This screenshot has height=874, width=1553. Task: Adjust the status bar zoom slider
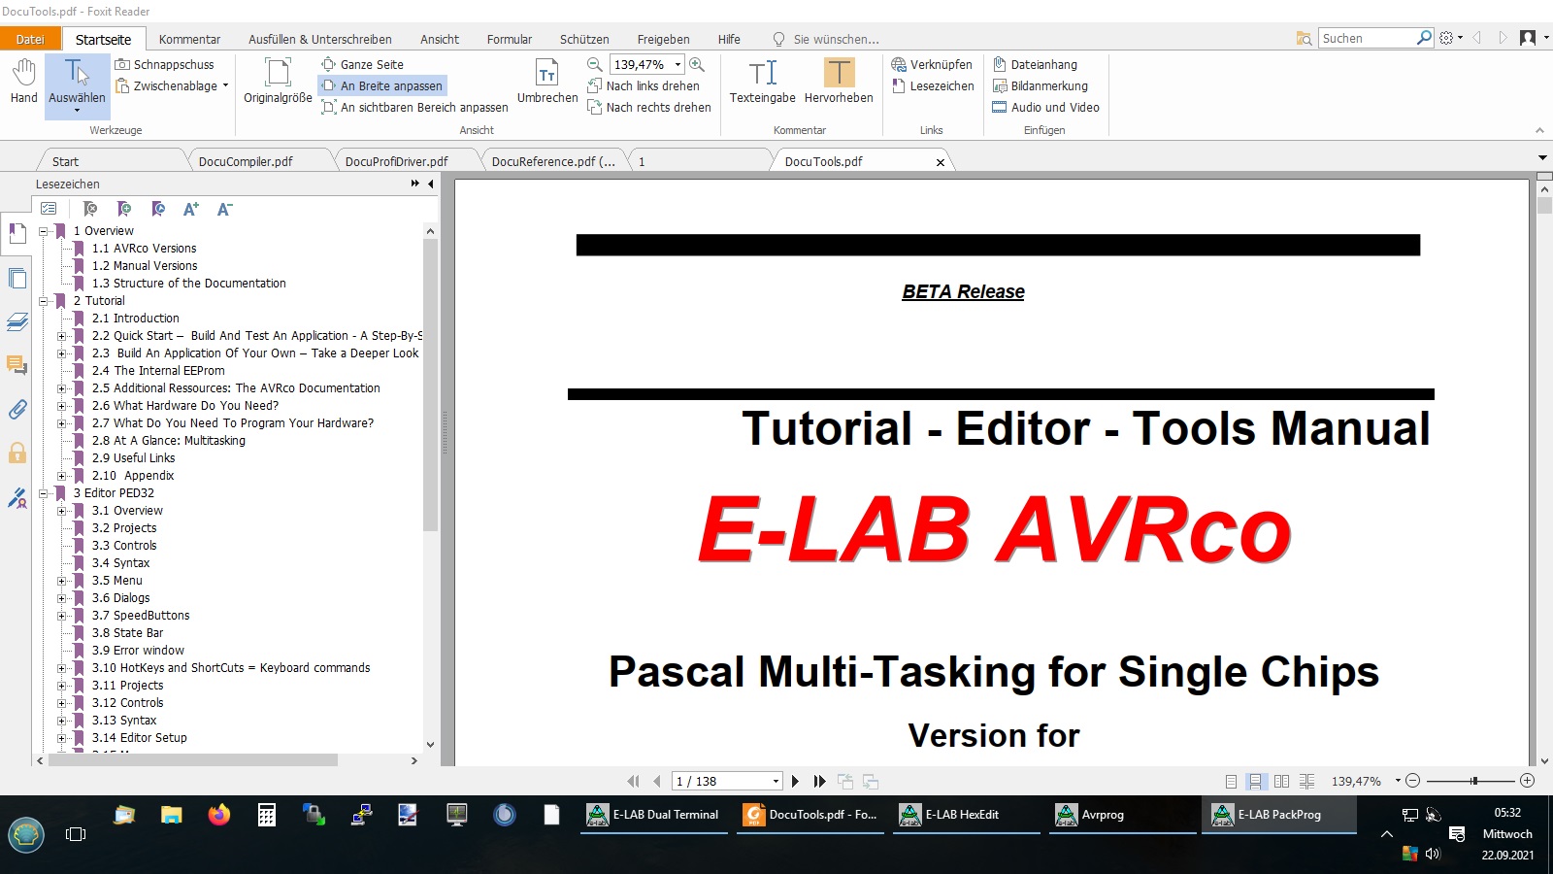1473,781
